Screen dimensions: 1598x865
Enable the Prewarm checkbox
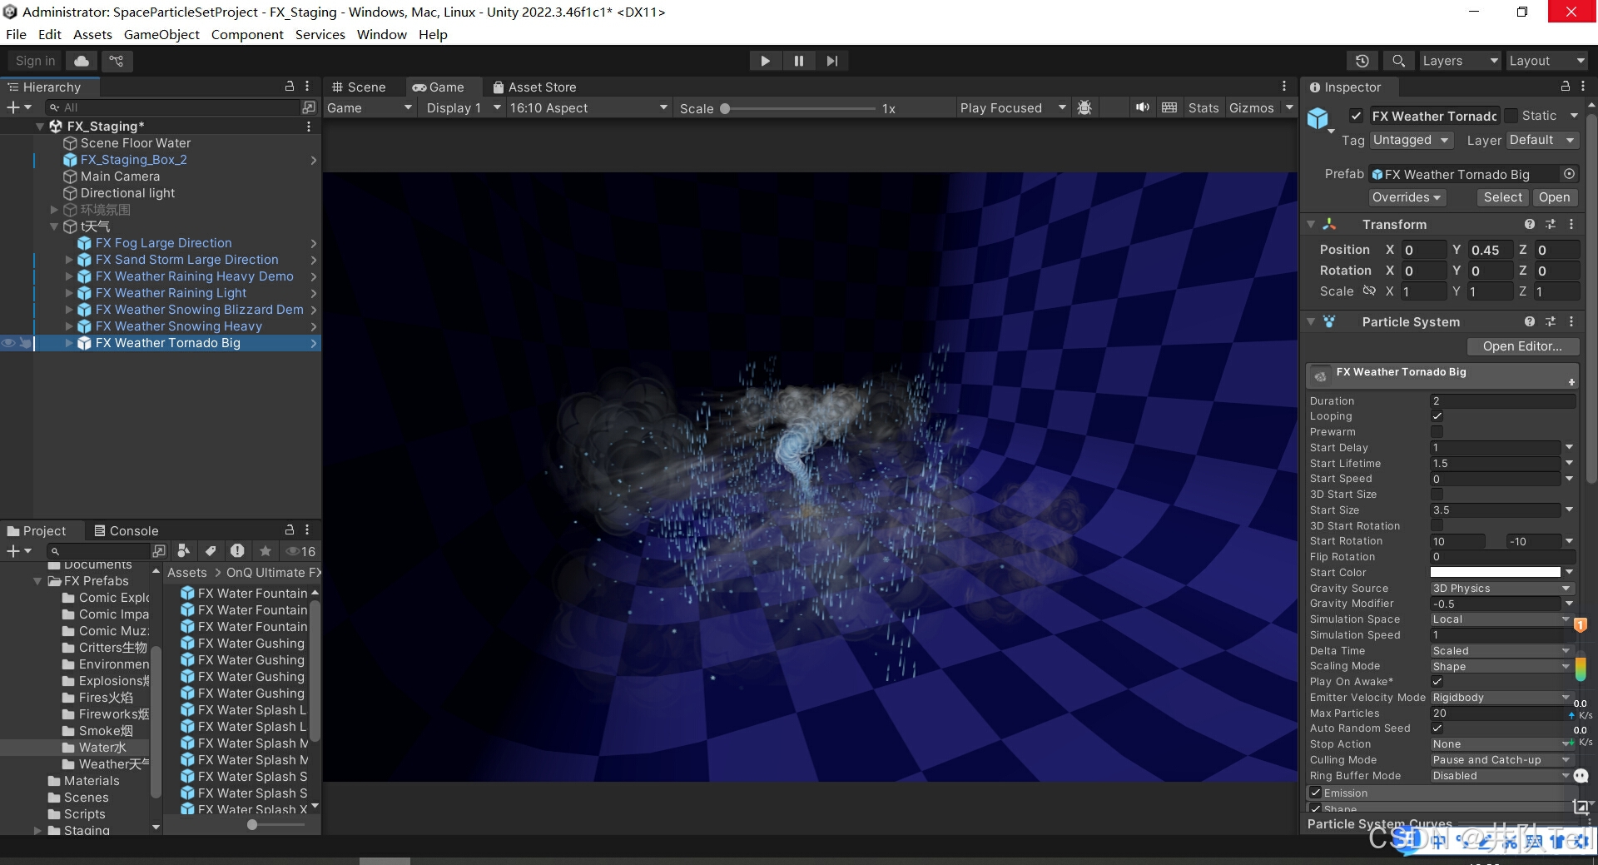click(1437, 432)
